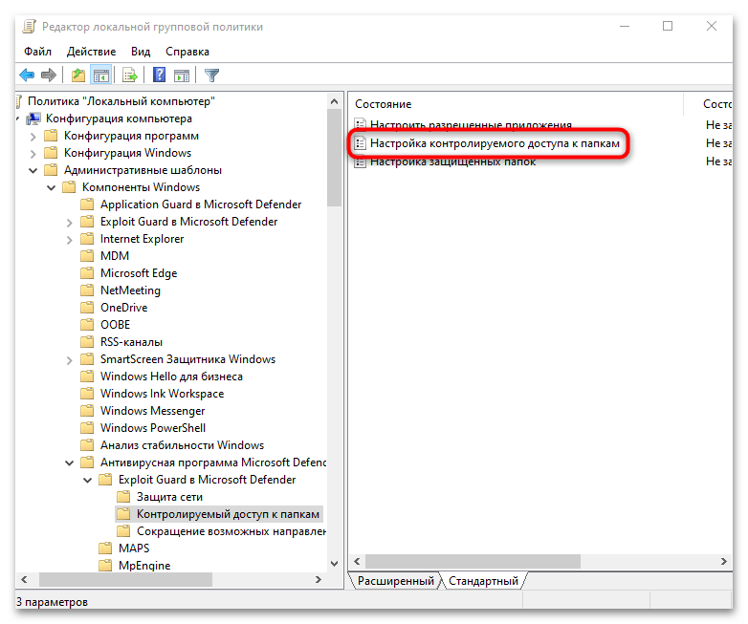
Task: Click the icon of the Настроить разрешенные приложения policy
Action: [x=361, y=124]
